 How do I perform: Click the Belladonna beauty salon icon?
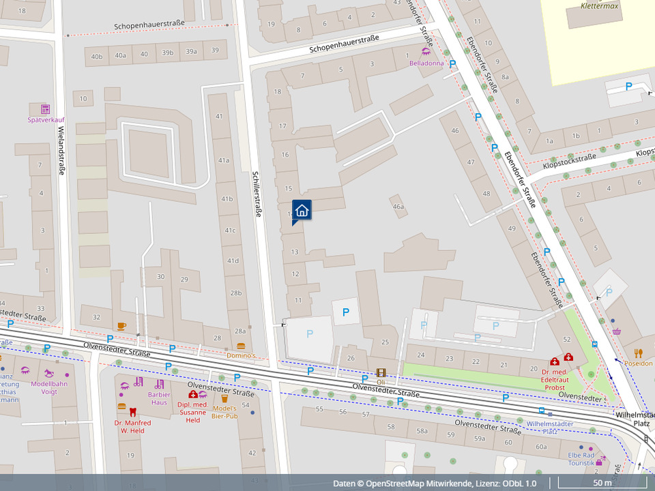tap(426, 52)
